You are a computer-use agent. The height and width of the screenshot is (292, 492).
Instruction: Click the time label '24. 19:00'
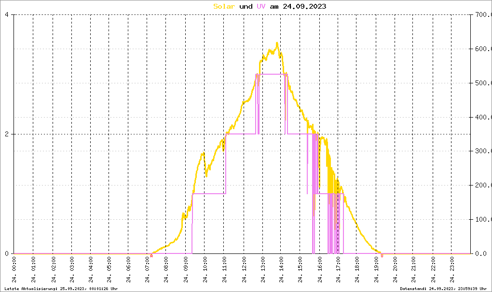376,270
